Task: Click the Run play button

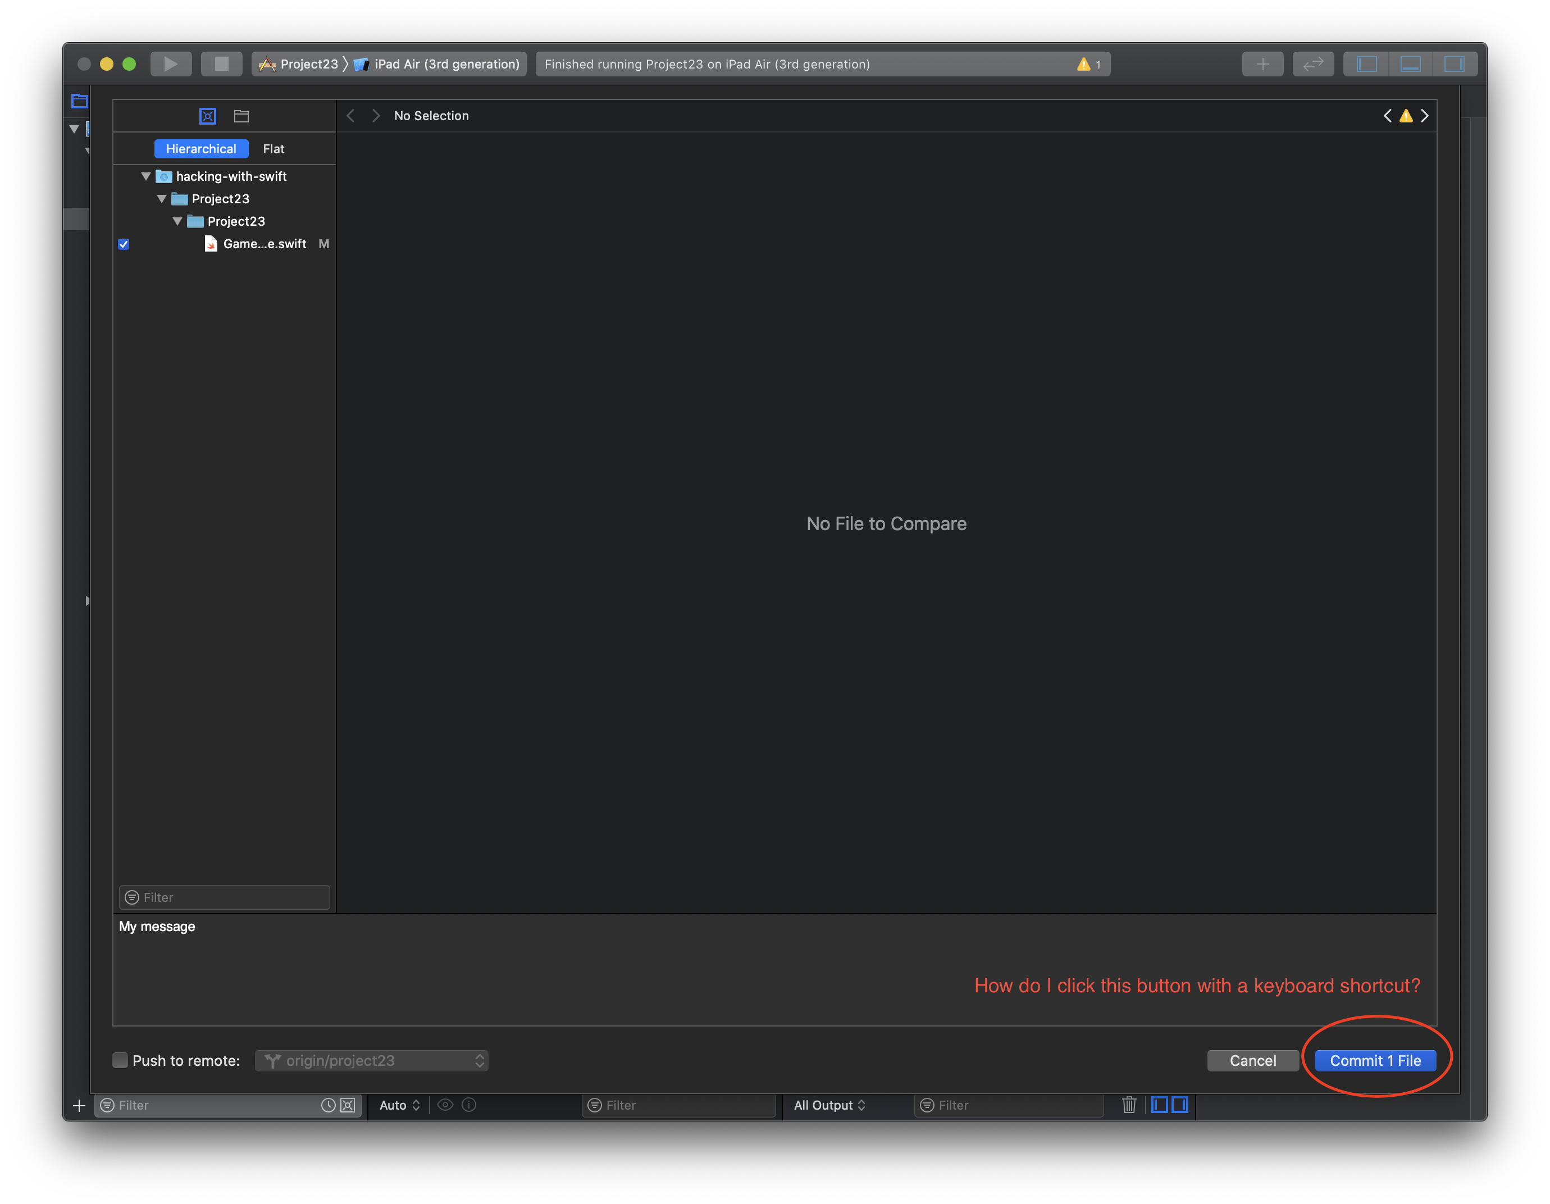Action: pyautogui.click(x=170, y=64)
